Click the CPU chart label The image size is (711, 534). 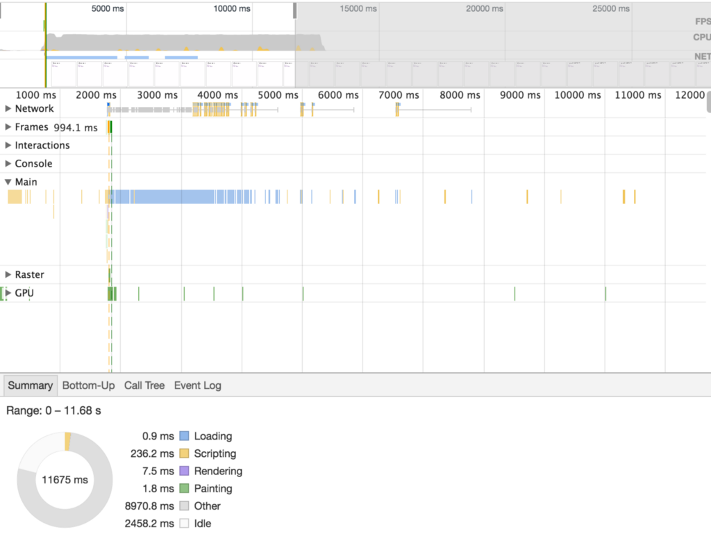pyautogui.click(x=702, y=37)
